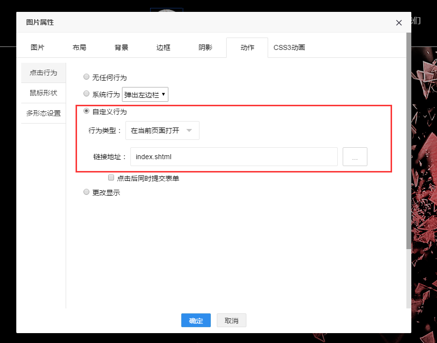Enable the 更改显示 radio option

[x=86, y=192]
